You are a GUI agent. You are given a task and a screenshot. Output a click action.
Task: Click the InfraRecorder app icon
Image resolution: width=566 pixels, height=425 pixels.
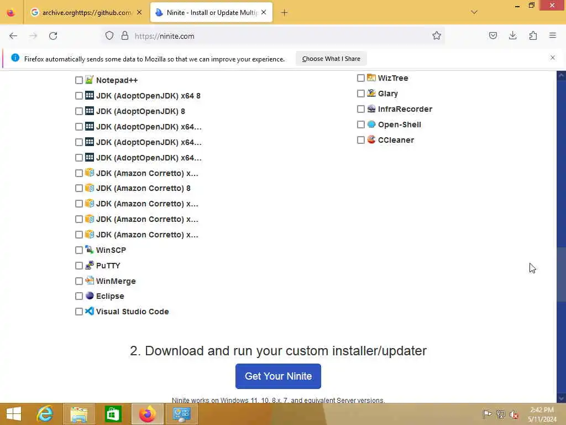pos(371,108)
